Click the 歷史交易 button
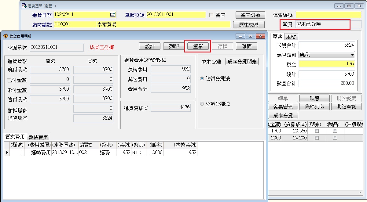The image size is (367, 202). tap(249, 25)
